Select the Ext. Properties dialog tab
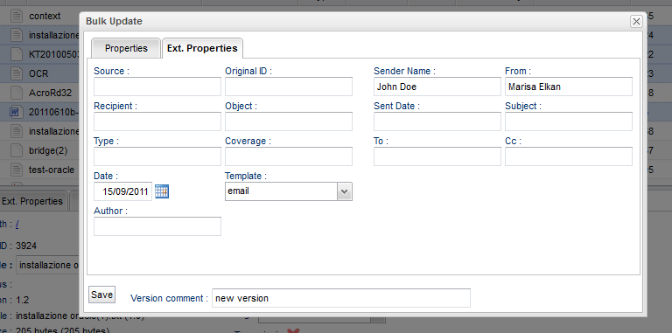Image resolution: width=672 pixels, height=333 pixels. pyautogui.click(x=202, y=48)
